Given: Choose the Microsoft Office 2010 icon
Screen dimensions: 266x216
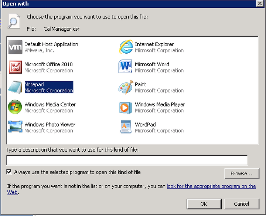Looking at the screenshot, I should 15,67.
